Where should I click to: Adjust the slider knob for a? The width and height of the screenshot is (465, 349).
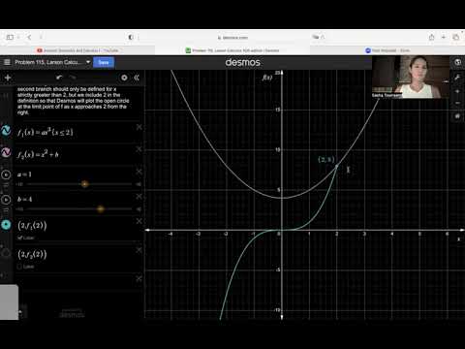click(x=84, y=184)
